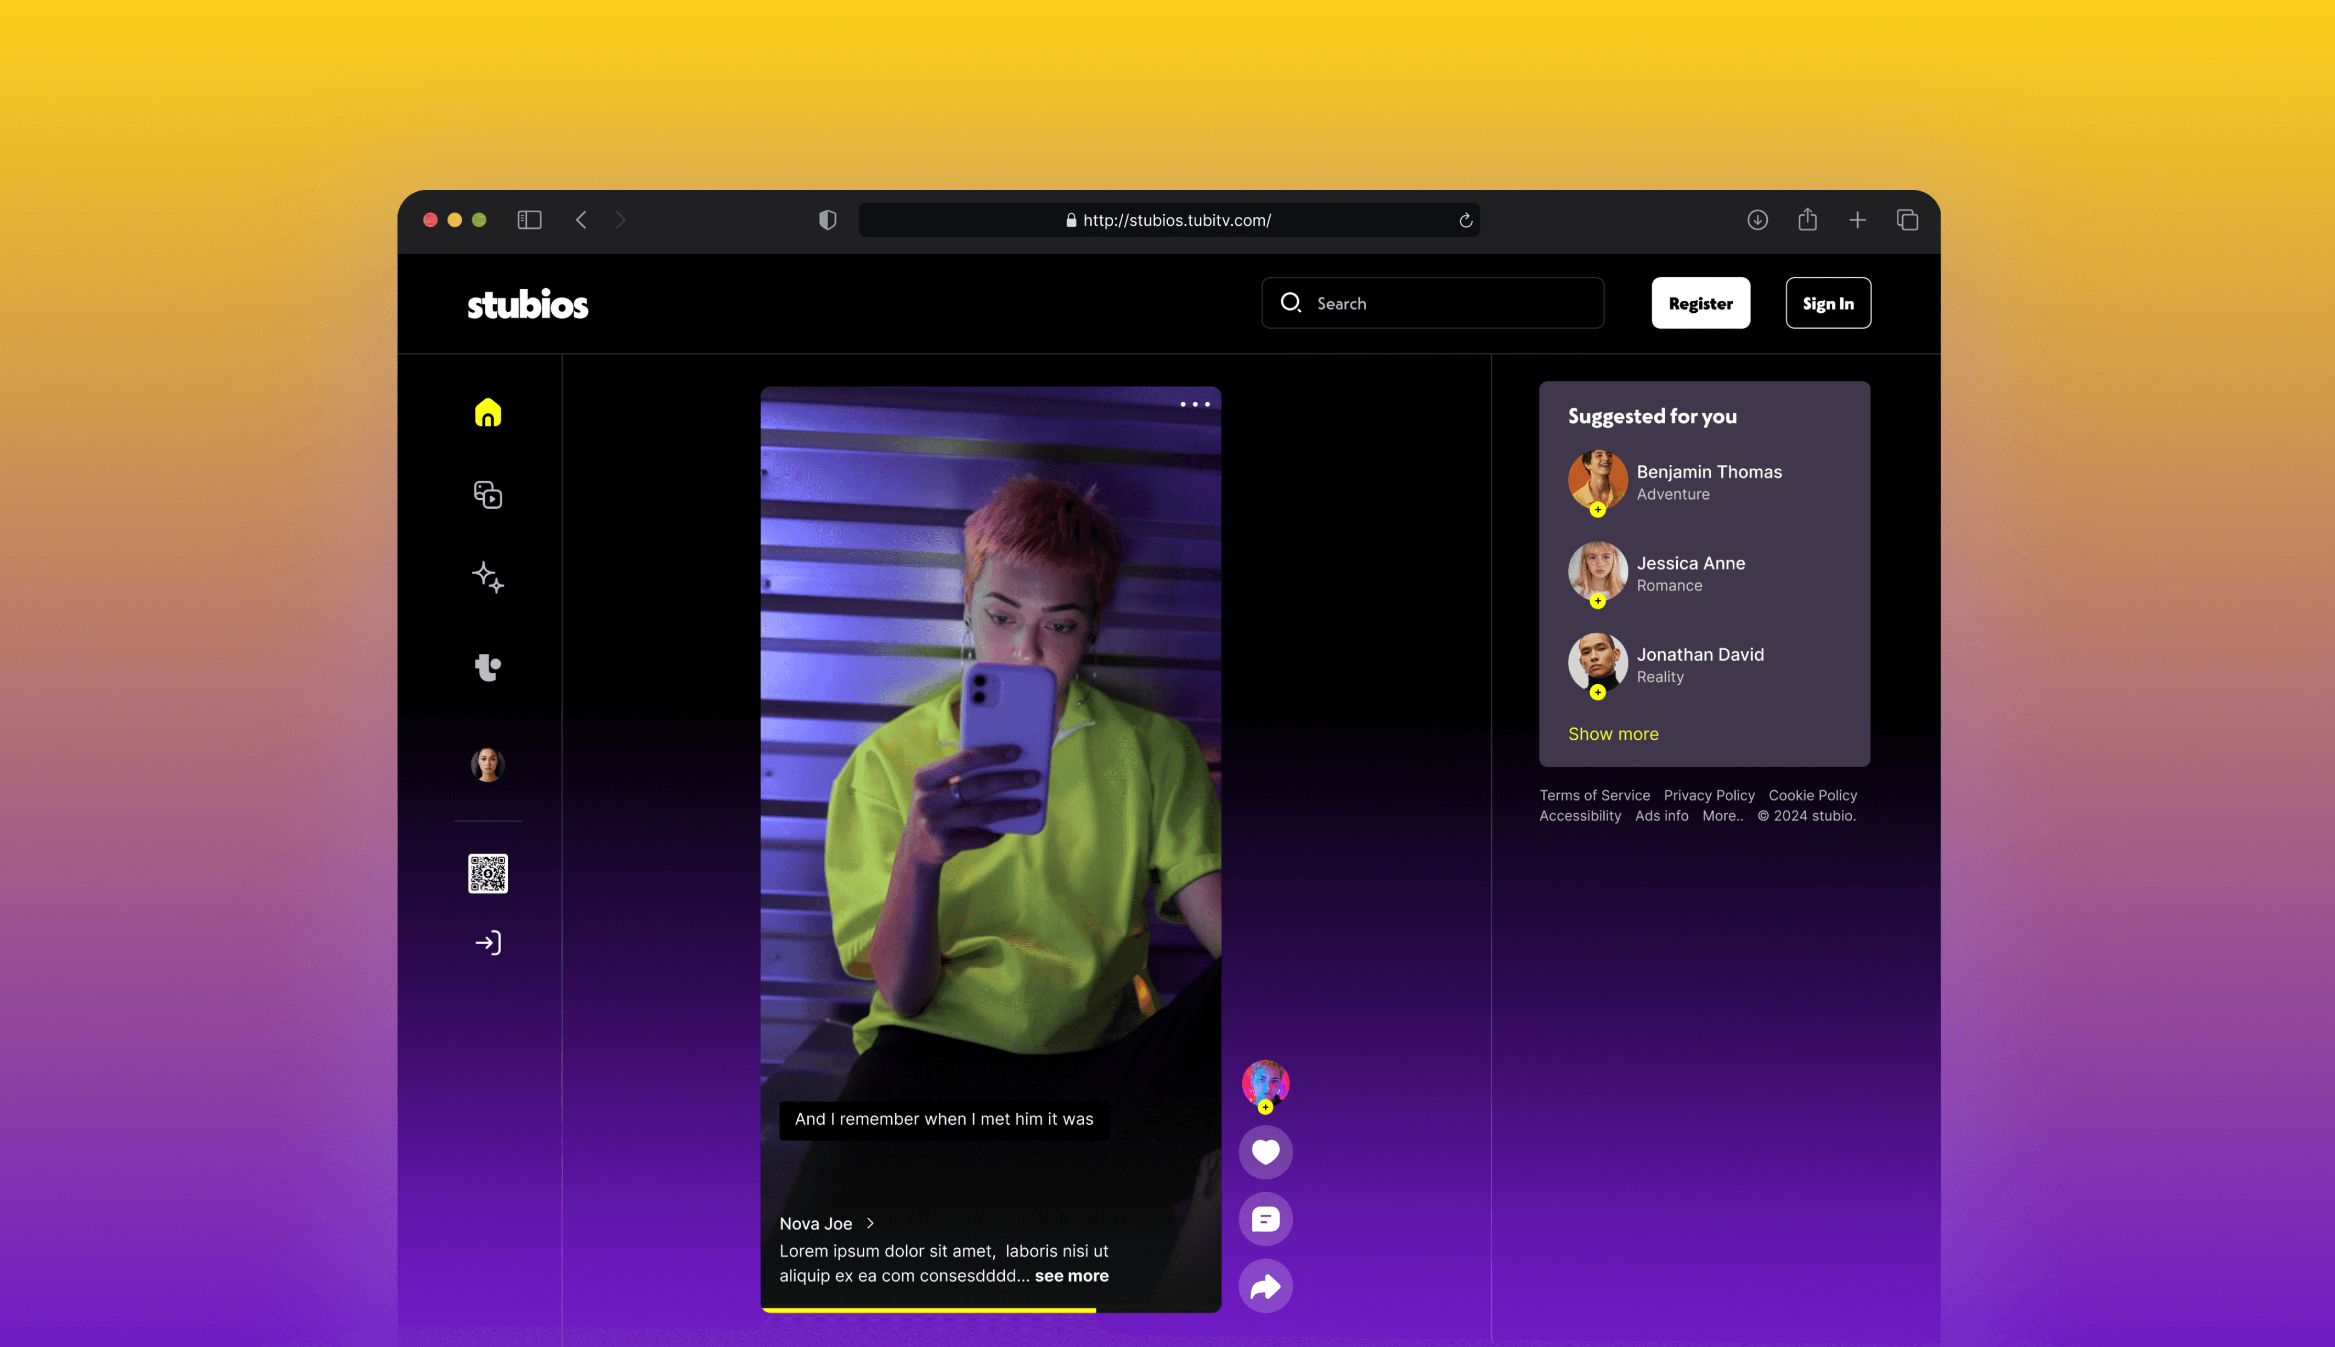Image resolution: width=2335 pixels, height=1347 pixels.
Task: Click the Register button
Action: (1701, 302)
